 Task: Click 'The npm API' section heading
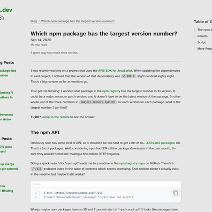click(x=45, y=132)
